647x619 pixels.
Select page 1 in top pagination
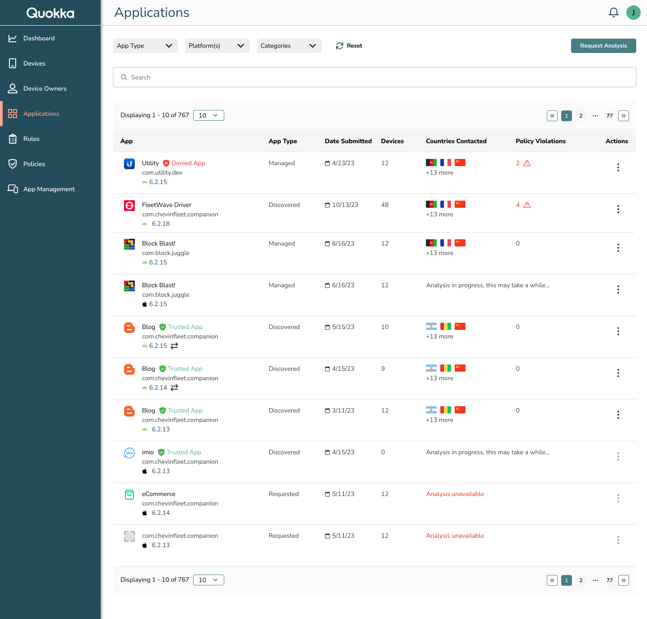(x=567, y=116)
